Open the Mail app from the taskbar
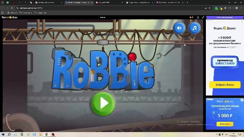This screenshot has height=137, width=244. point(34,134)
